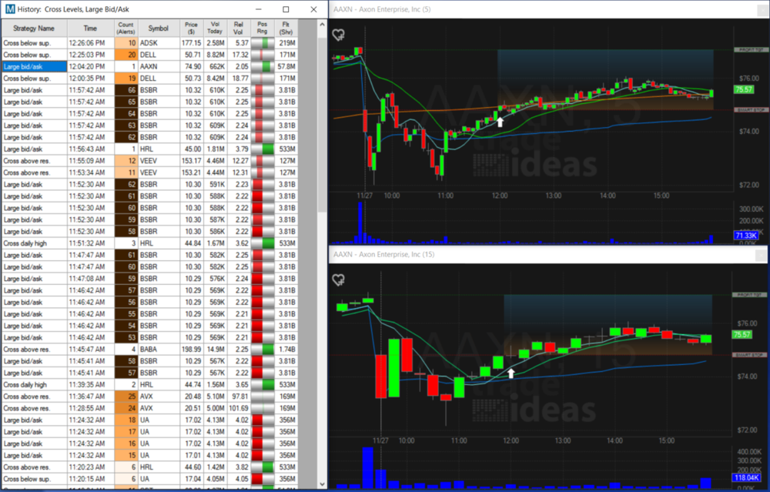Click the AAXN - Axon Enterprise, Inc (15) chart title
The height and width of the screenshot is (492, 770).
coord(383,254)
